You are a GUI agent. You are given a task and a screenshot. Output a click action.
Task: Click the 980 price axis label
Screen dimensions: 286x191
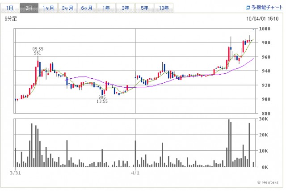pos(266,43)
